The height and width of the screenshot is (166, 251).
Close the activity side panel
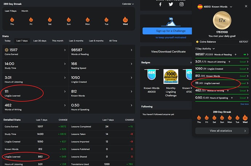246,6
